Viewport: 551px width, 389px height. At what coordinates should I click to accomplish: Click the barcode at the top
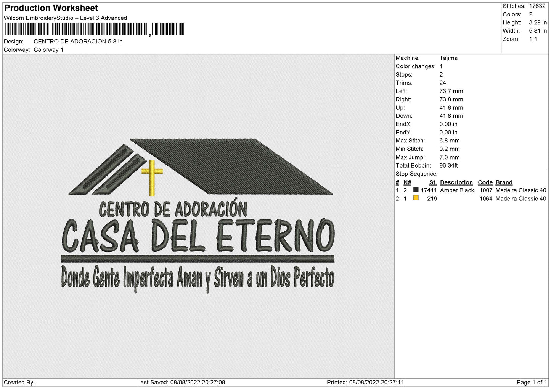coord(95,29)
